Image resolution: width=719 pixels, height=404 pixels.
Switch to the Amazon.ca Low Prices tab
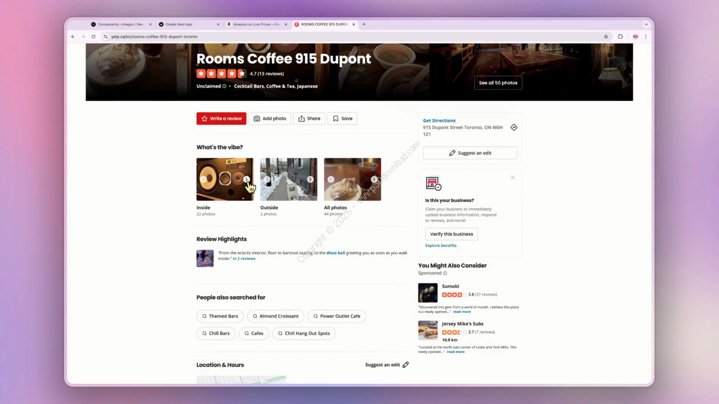(256, 24)
